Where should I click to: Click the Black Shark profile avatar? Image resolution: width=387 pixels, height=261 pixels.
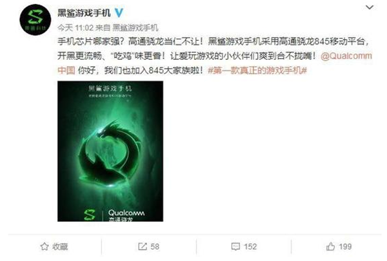(x=35, y=20)
